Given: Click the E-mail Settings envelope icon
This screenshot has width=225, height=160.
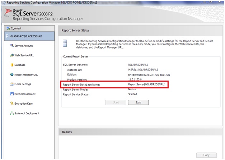Looking at the screenshot, I should (x=12, y=84).
